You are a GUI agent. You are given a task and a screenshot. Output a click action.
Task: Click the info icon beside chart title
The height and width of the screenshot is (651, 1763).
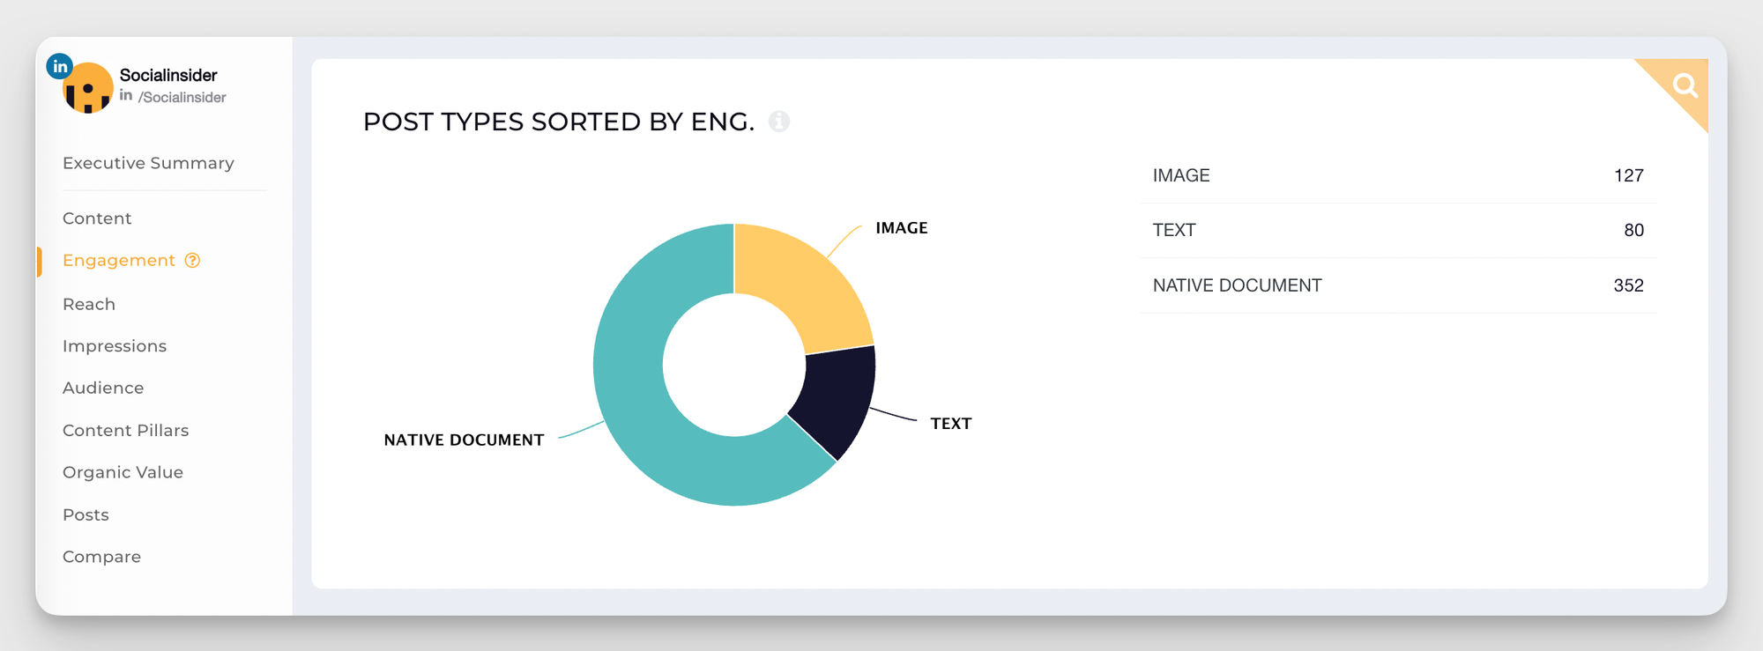point(779,122)
